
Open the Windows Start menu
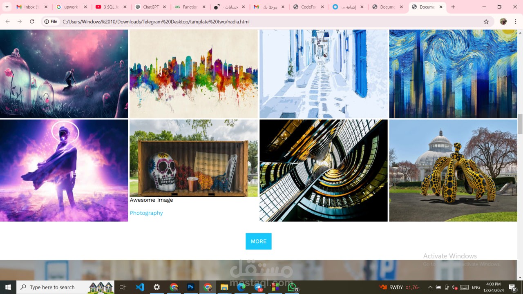(x=8, y=287)
